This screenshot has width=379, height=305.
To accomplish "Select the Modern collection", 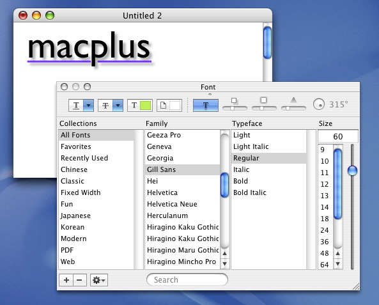I will click(97, 239).
